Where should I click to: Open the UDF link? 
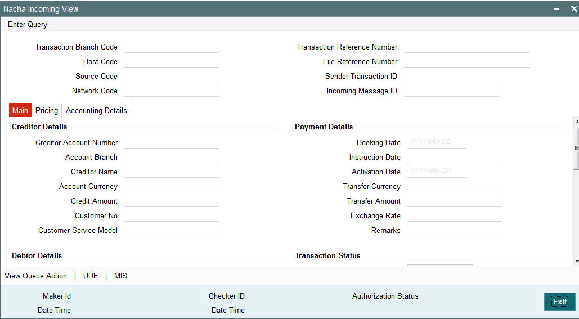pos(91,276)
